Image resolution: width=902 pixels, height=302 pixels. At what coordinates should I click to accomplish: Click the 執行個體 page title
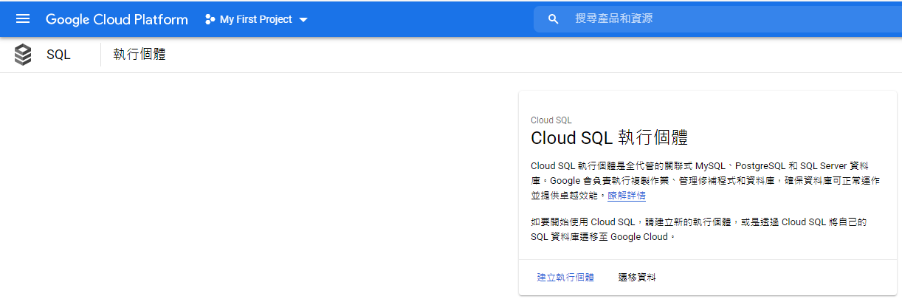click(x=139, y=55)
